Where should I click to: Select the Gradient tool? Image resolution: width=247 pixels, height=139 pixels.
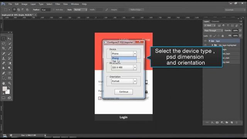click(9, 63)
